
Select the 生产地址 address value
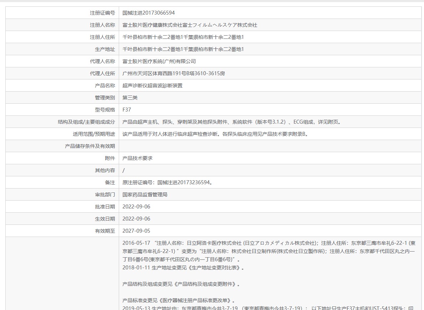point(183,49)
